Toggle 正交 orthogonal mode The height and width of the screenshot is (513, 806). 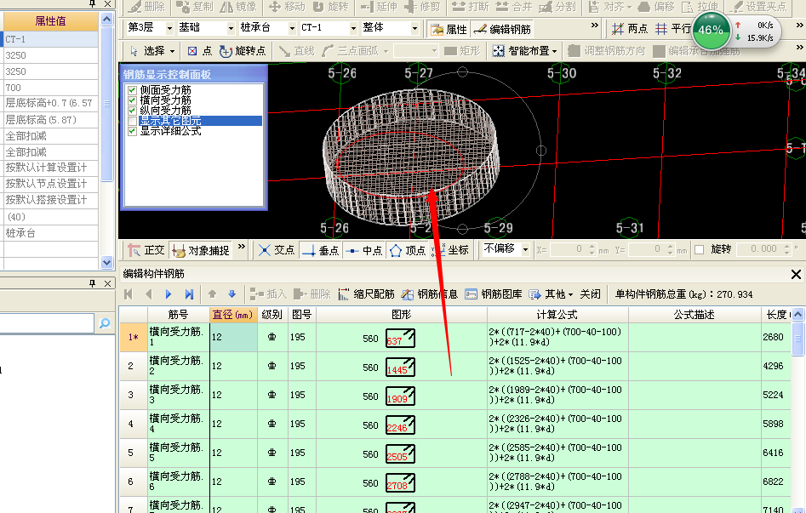click(x=146, y=250)
